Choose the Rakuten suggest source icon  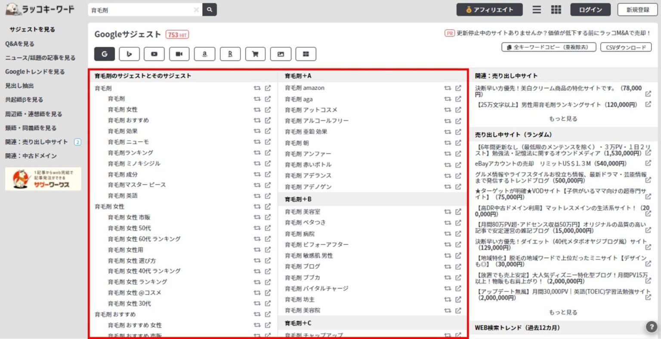(x=230, y=54)
